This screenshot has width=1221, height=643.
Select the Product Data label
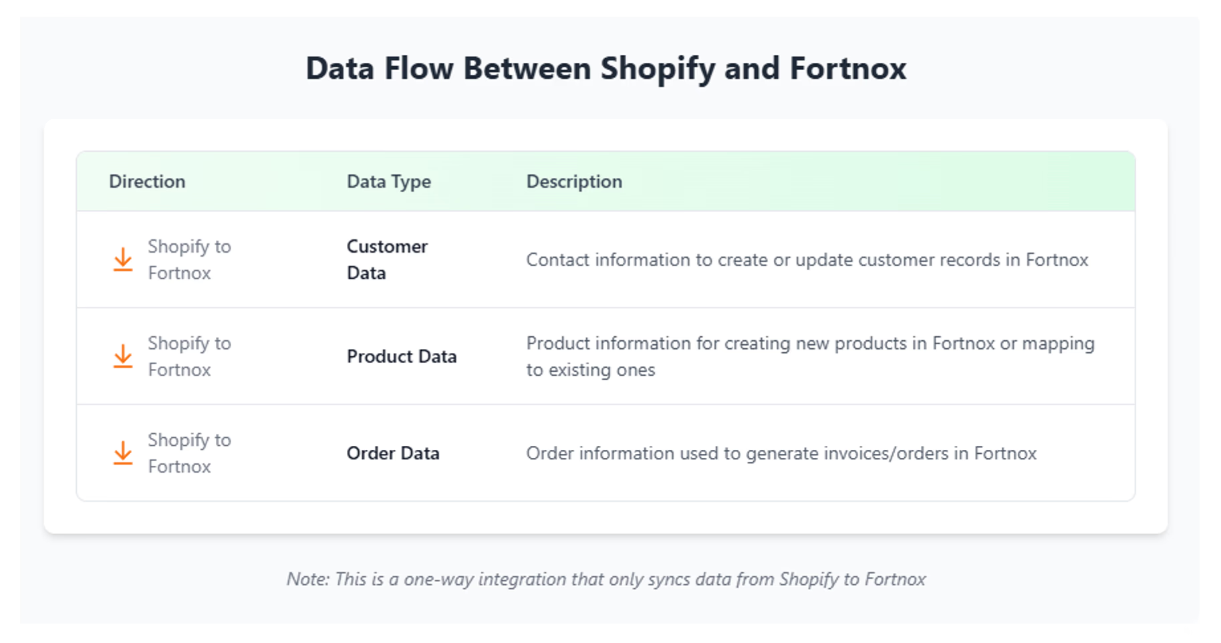click(x=401, y=356)
